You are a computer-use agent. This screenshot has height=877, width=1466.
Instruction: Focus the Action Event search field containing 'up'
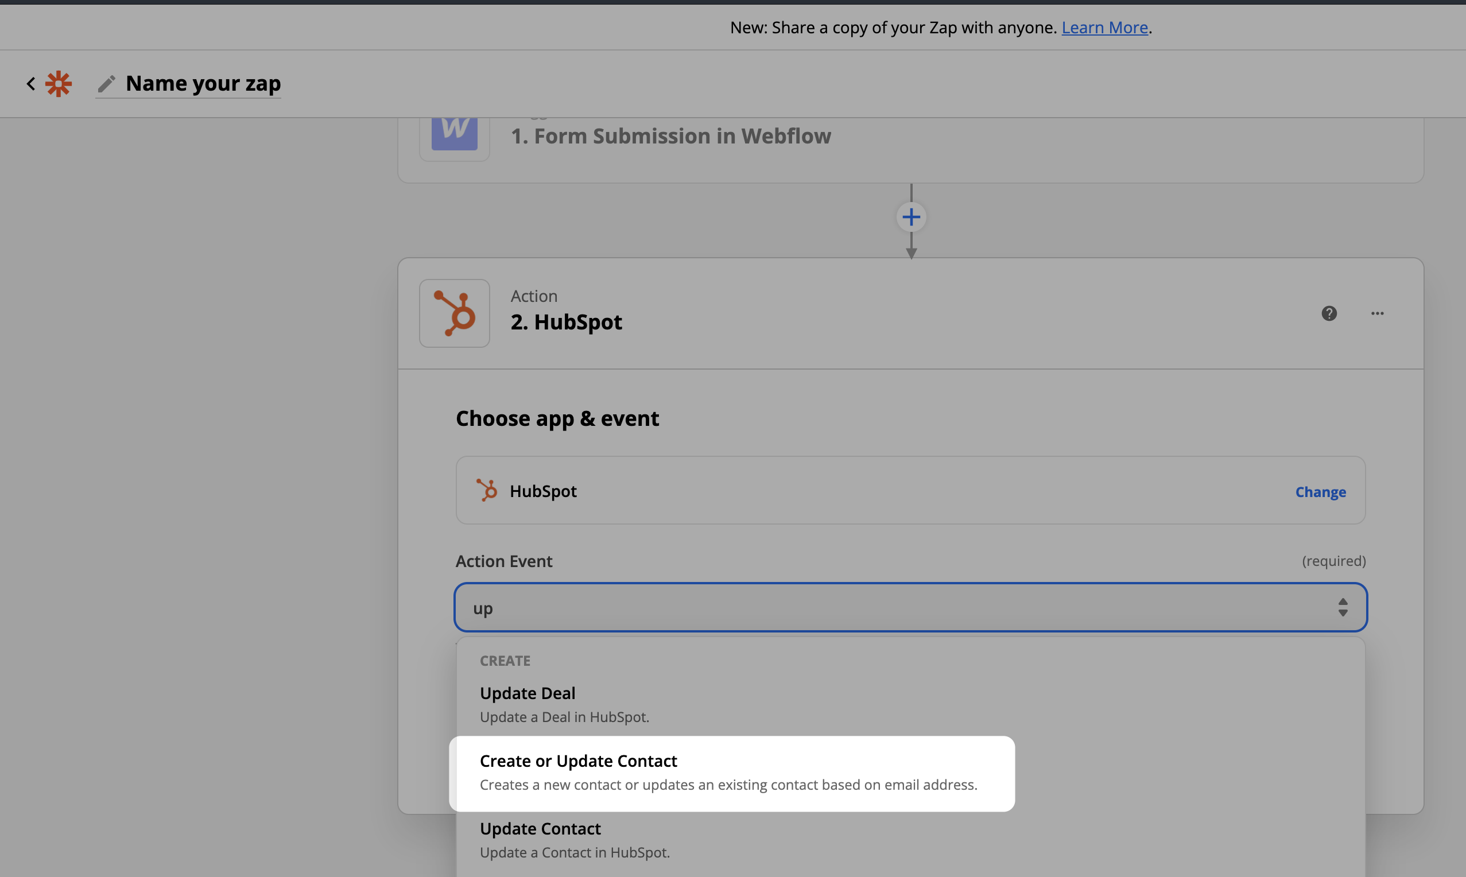(x=910, y=607)
